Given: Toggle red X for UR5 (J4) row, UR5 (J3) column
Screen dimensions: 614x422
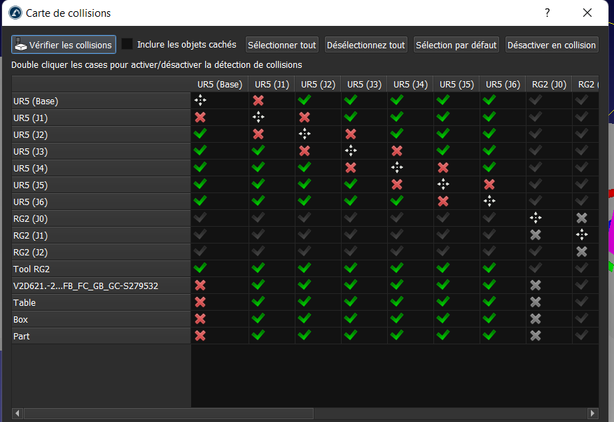Looking at the screenshot, I should 351,168.
